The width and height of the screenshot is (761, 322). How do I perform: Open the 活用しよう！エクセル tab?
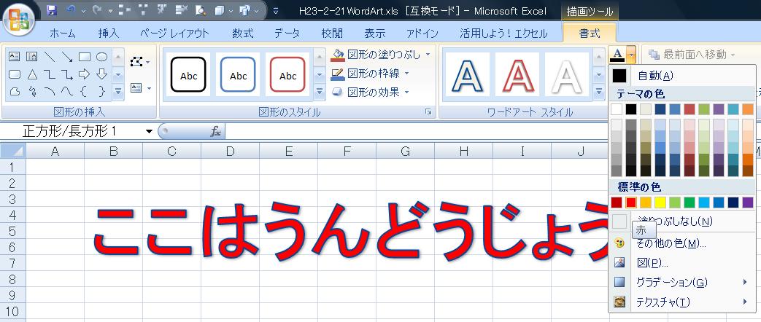coord(503,34)
